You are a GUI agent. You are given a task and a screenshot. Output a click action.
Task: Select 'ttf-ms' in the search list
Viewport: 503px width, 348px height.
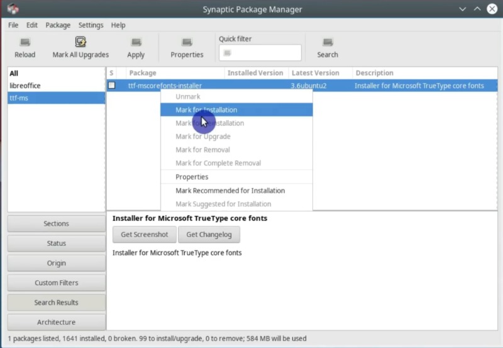[56, 98]
